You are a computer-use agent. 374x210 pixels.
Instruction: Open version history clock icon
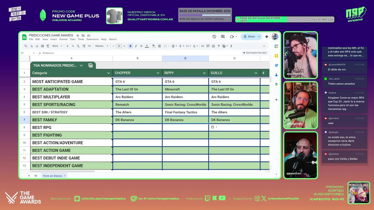[x=214, y=37]
